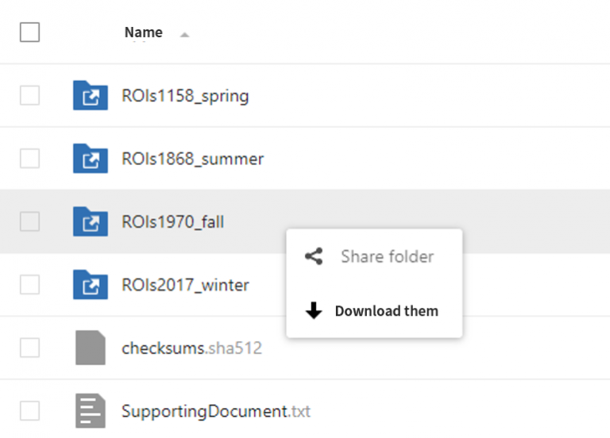Open the SupportingDocument.txt file name

pos(216,411)
